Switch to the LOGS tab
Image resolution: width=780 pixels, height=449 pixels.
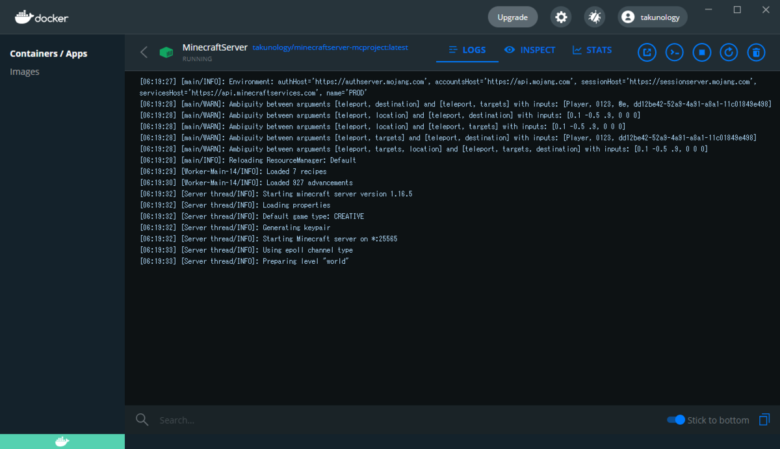click(x=467, y=50)
